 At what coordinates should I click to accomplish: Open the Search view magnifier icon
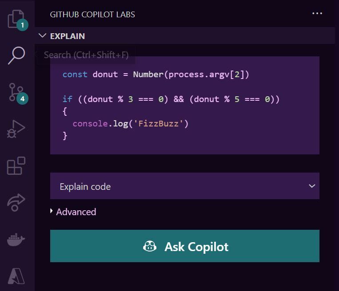click(16, 55)
